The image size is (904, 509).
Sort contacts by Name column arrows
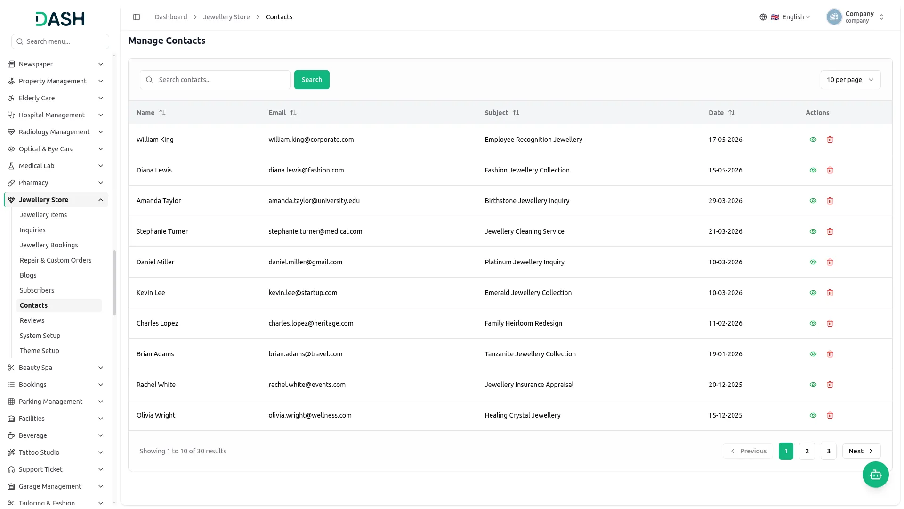pyautogui.click(x=162, y=113)
